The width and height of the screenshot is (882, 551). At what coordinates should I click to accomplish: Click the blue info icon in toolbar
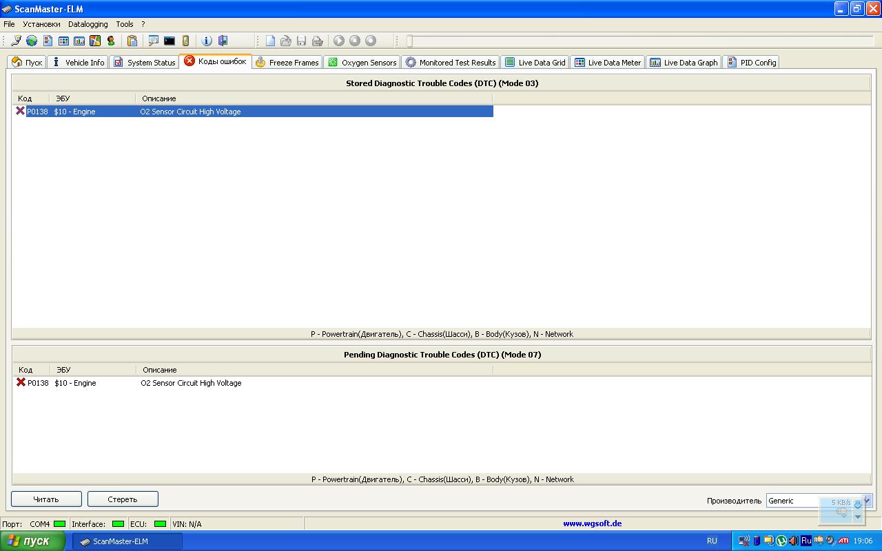(207, 41)
